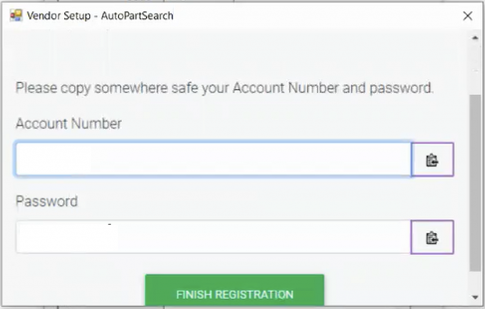Click the vertical scrollbar thumb
Image resolution: width=485 pixels, height=309 pixels.
[475, 183]
